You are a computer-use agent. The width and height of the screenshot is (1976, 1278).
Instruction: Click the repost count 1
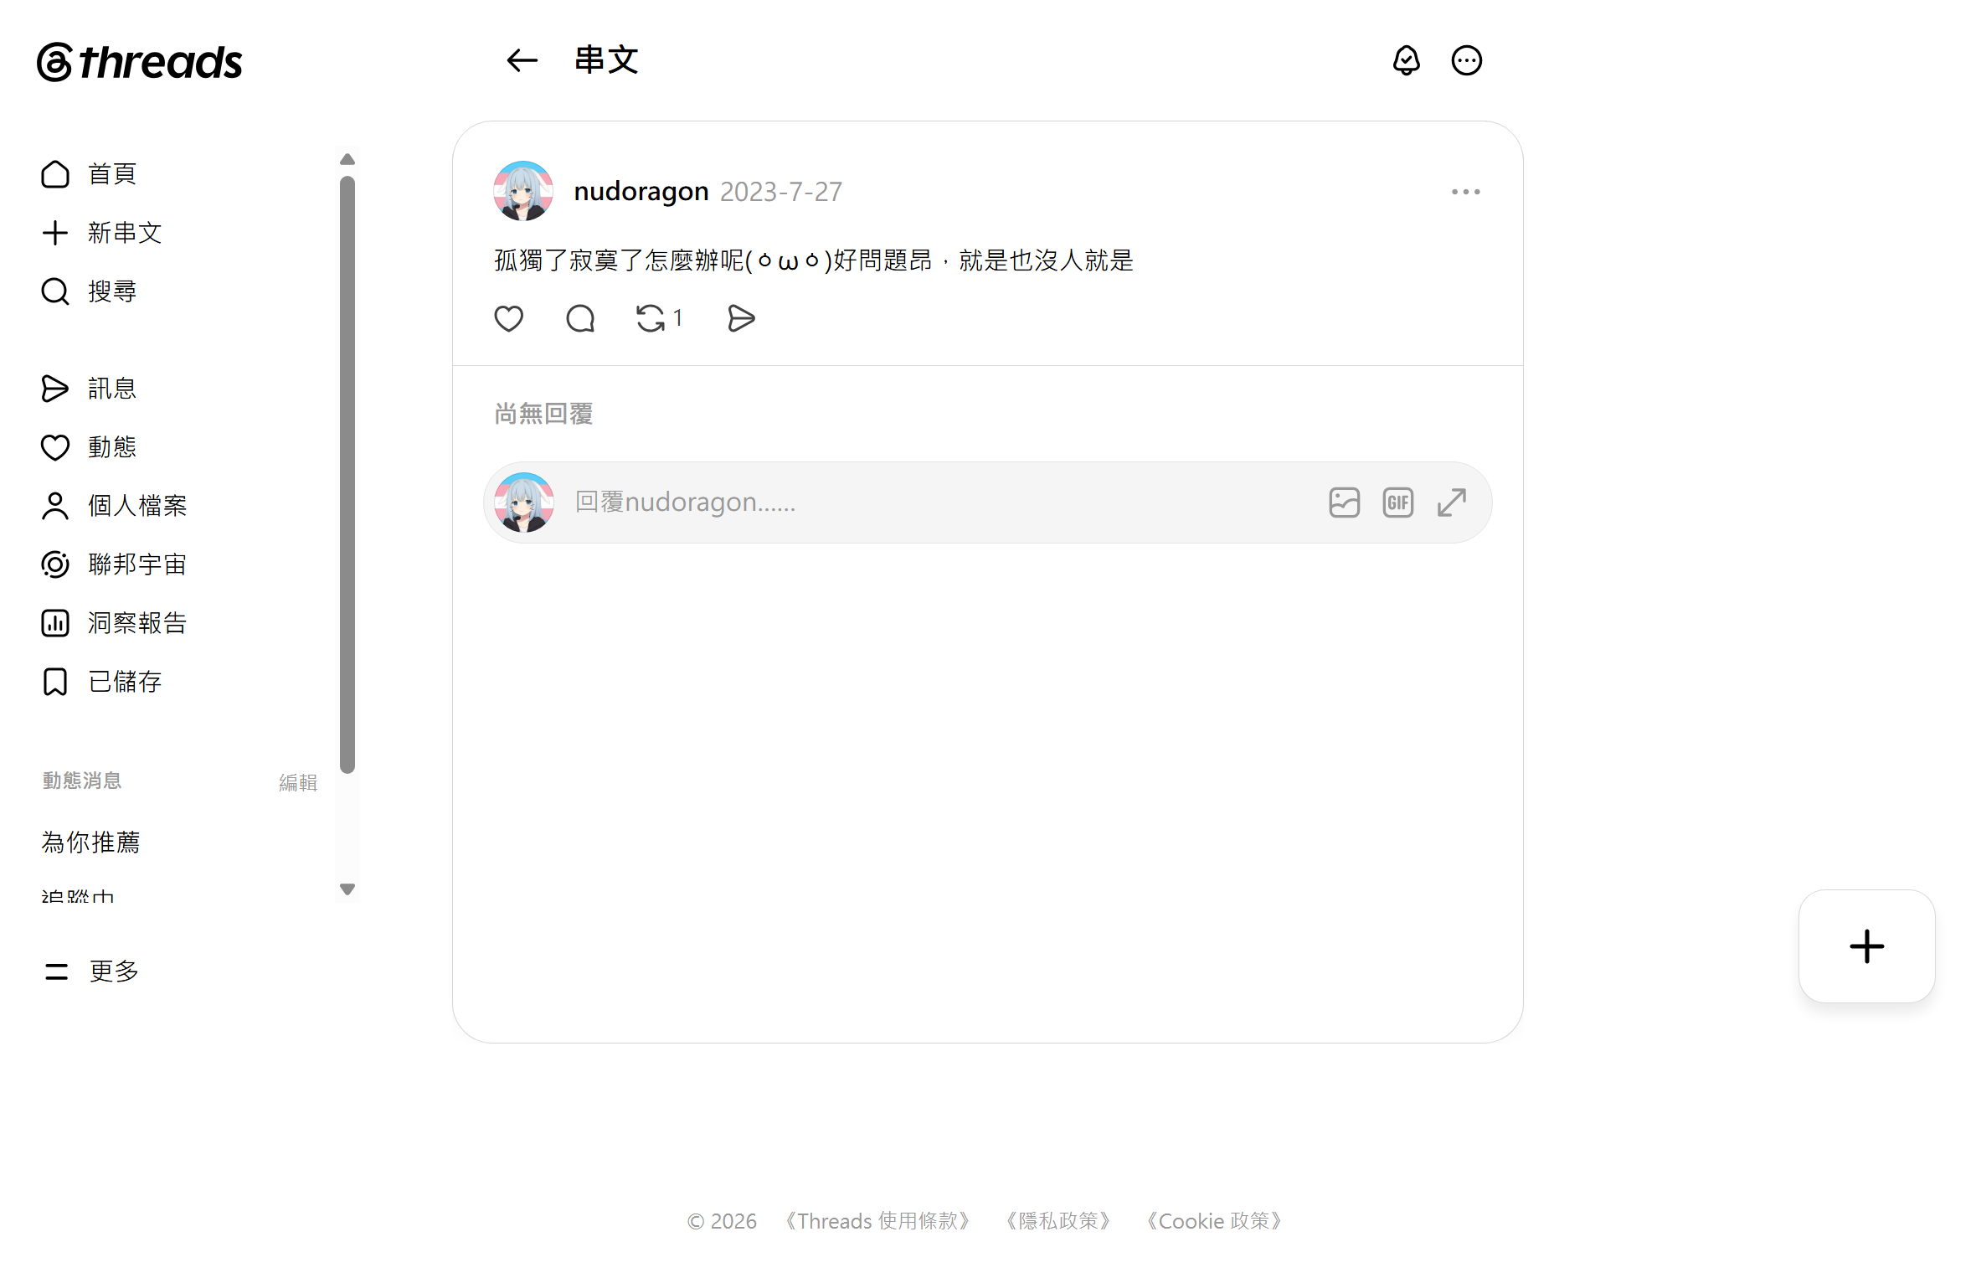click(678, 318)
